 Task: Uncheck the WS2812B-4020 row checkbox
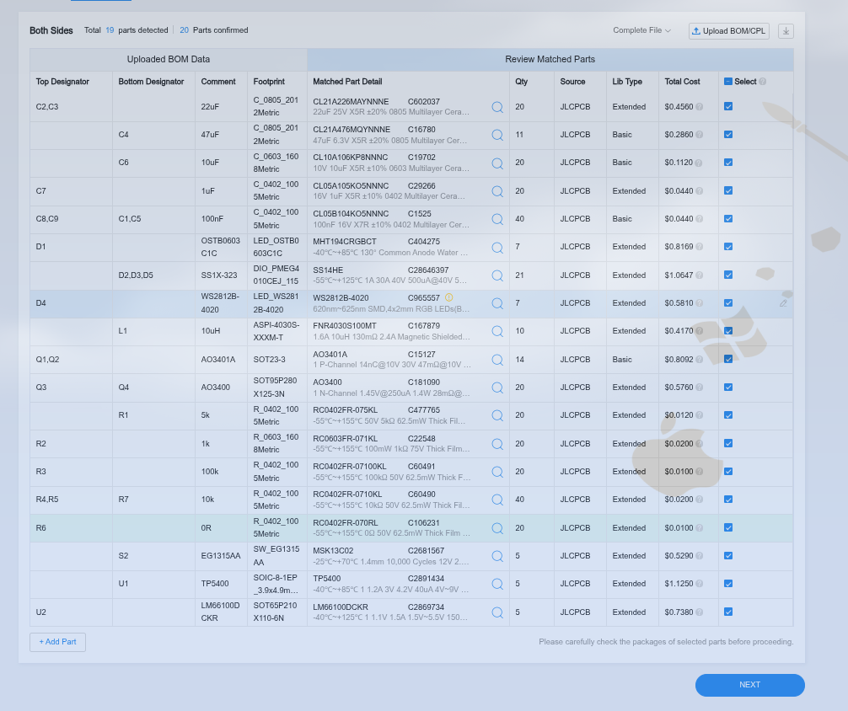[728, 303]
